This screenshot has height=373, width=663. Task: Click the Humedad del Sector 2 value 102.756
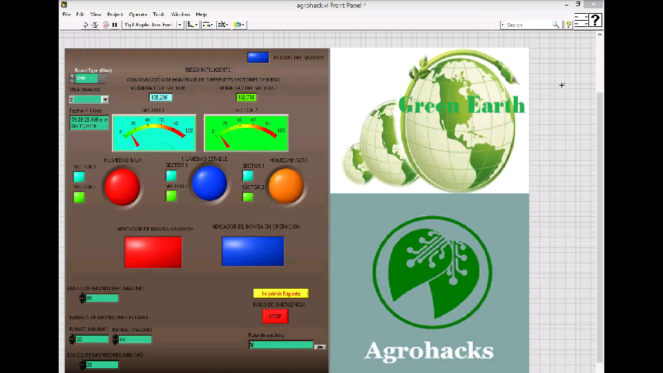[246, 97]
